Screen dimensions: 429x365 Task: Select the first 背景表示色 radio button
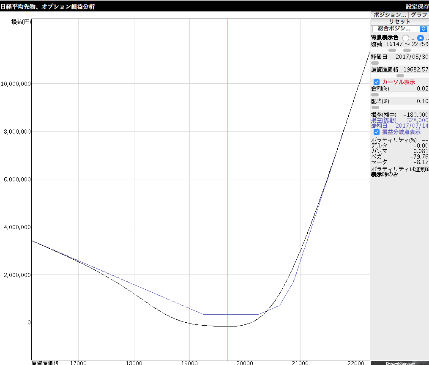(x=406, y=38)
